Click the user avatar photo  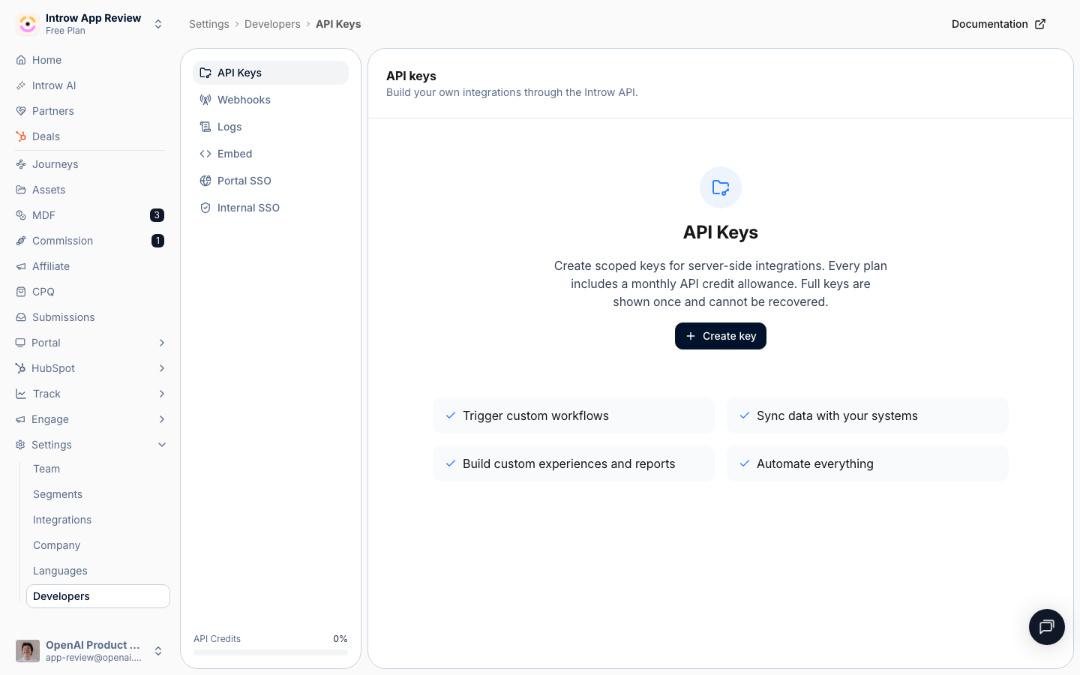28,651
